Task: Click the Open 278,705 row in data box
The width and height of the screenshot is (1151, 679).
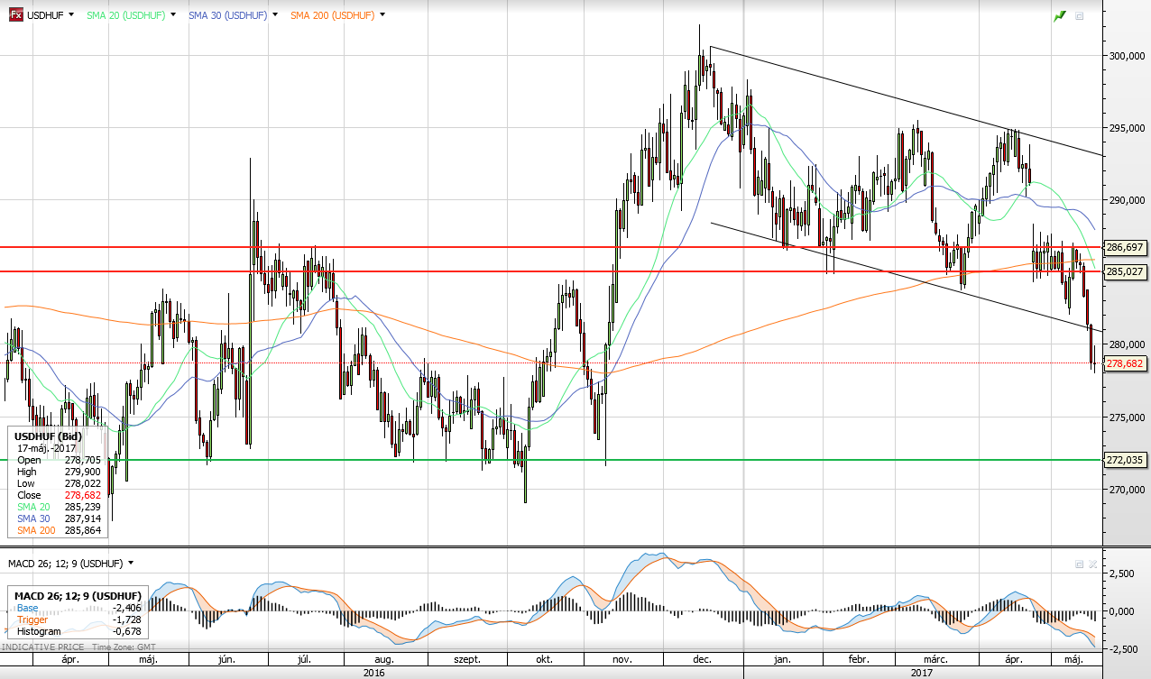Action: coord(60,460)
